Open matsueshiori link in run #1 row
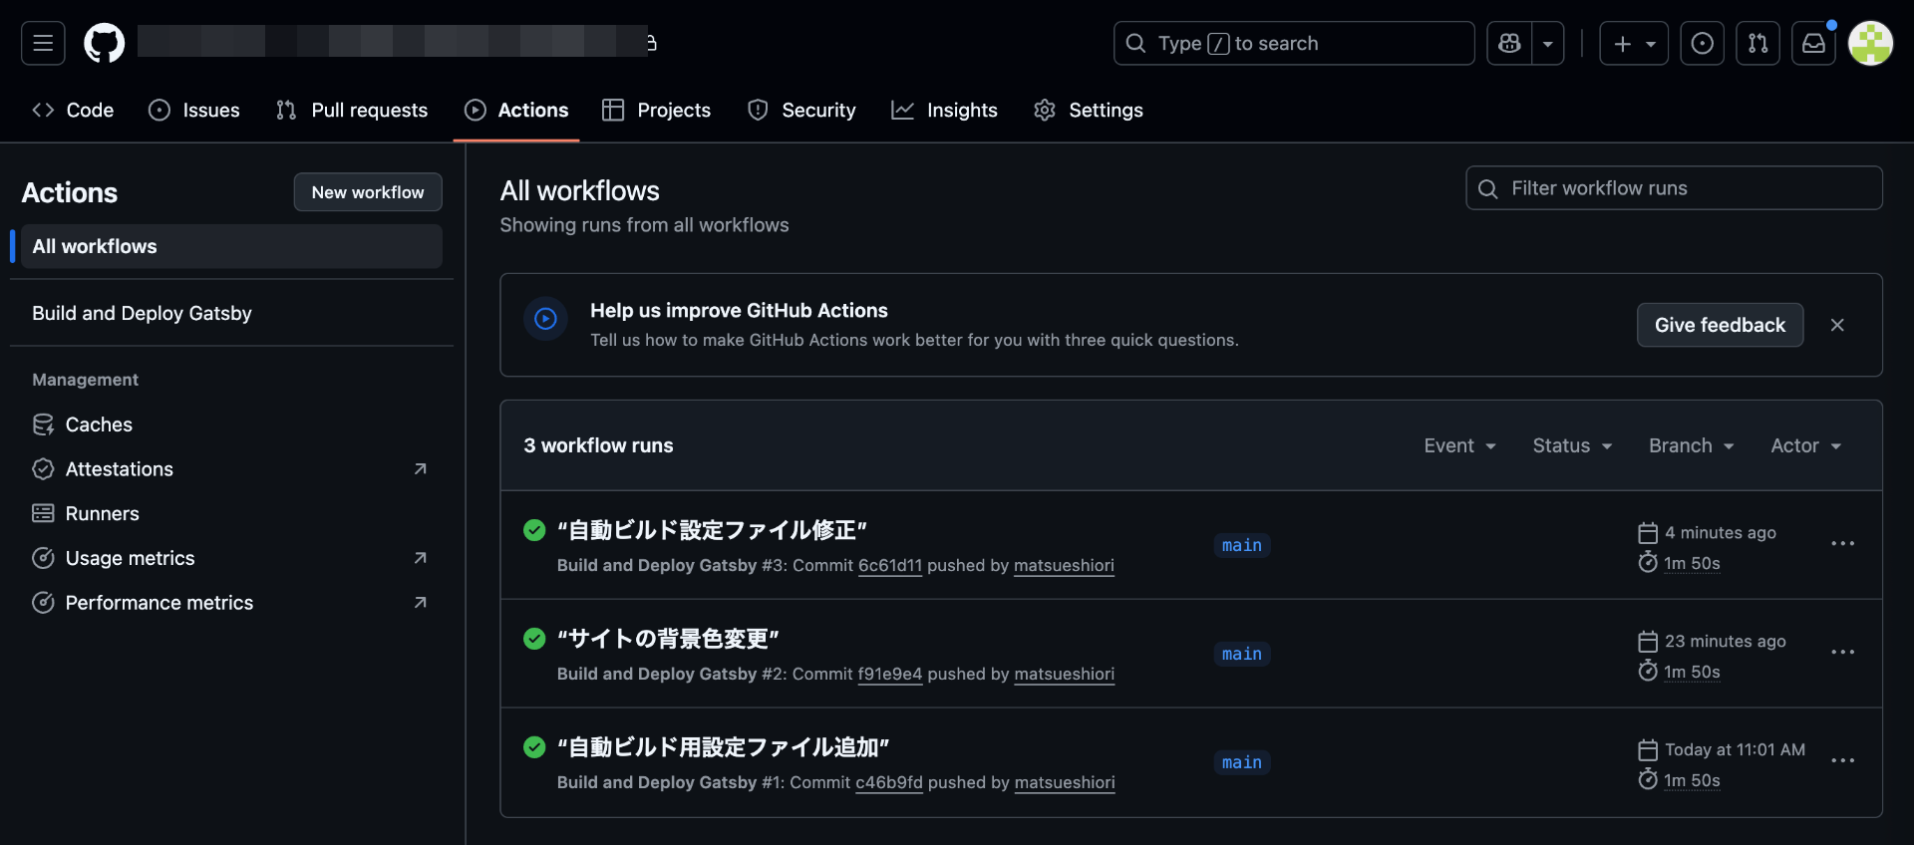 [1065, 782]
